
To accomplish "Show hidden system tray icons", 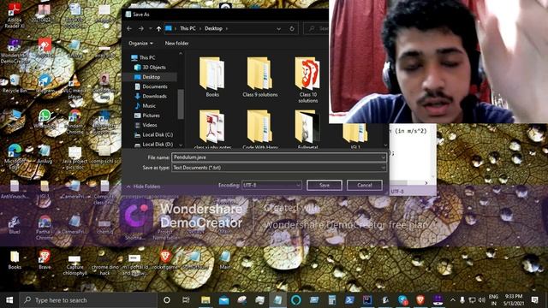I will click(453, 300).
